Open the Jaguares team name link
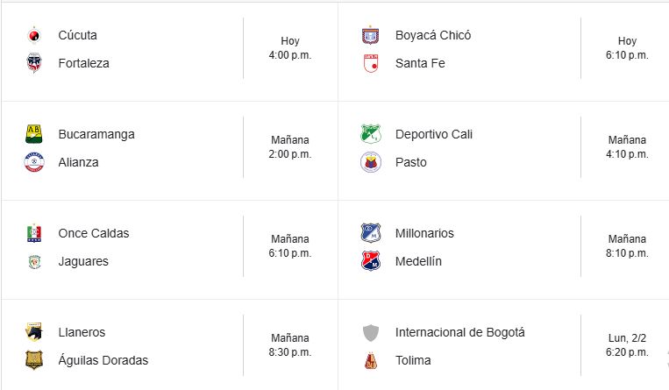The width and height of the screenshot is (669, 390). tap(84, 261)
